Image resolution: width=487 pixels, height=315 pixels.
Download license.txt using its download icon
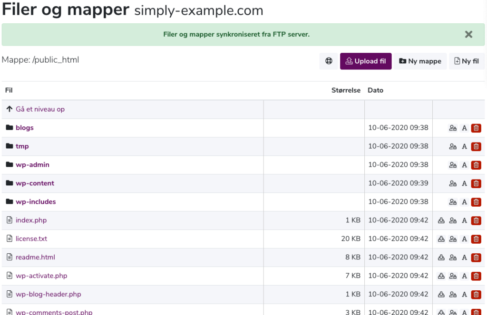(441, 239)
